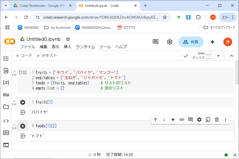Expand the RAM and disk connection dropdown
The width and height of the screenshot is (239, 159).
(218, 56)
